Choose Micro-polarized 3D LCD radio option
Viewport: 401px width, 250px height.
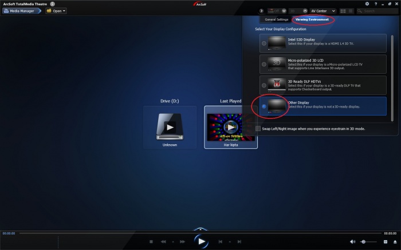(264, 64)
